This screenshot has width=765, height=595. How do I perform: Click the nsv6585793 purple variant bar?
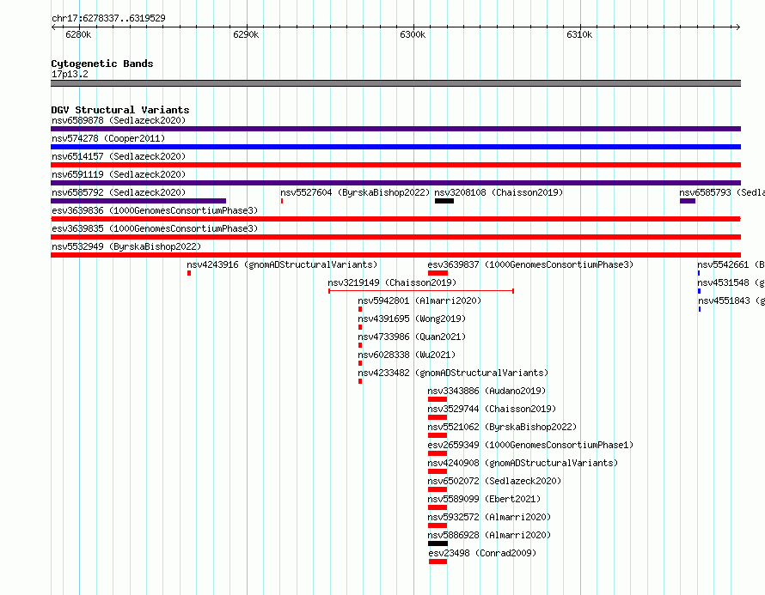coord(688,201)
